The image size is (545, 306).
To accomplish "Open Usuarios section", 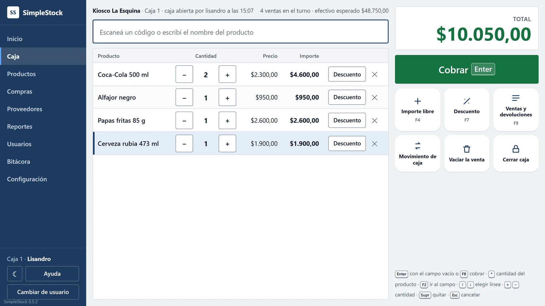I will [43, 144].
